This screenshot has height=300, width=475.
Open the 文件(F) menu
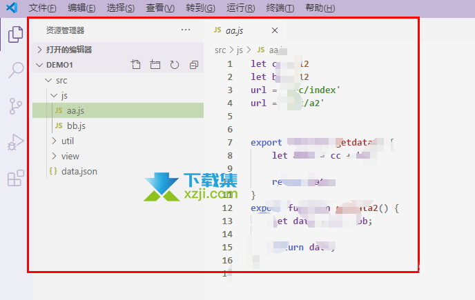click(x=42, y=8)
